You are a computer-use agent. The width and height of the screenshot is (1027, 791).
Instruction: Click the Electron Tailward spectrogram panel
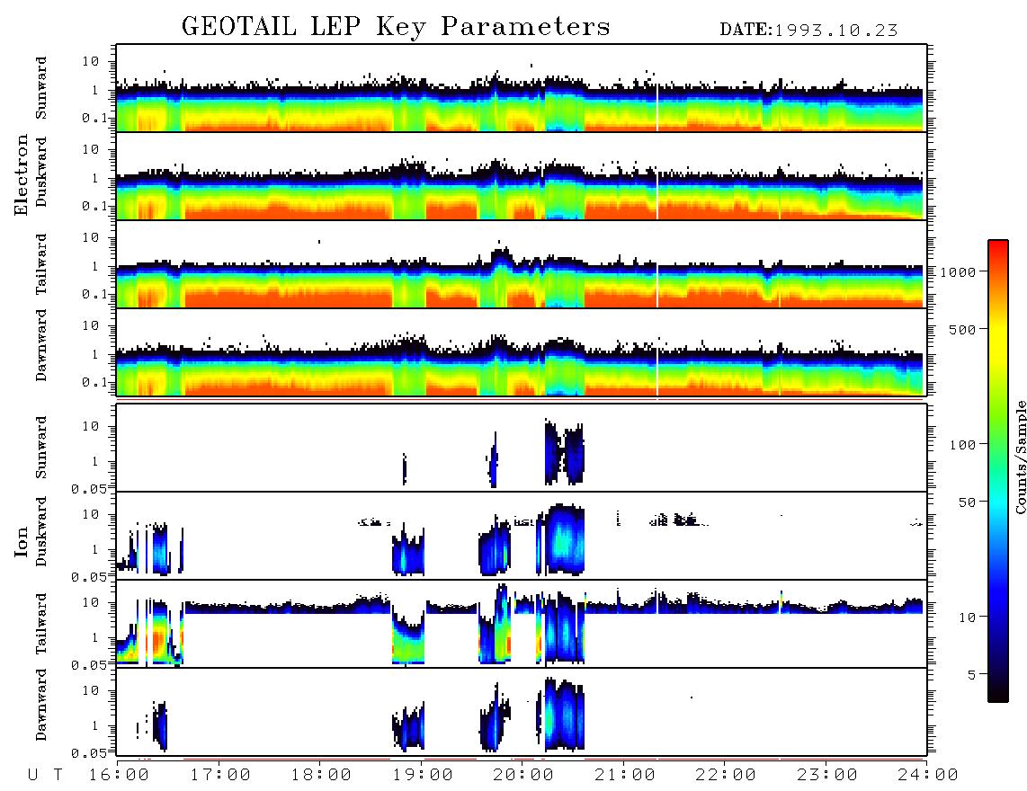[522, 264]
